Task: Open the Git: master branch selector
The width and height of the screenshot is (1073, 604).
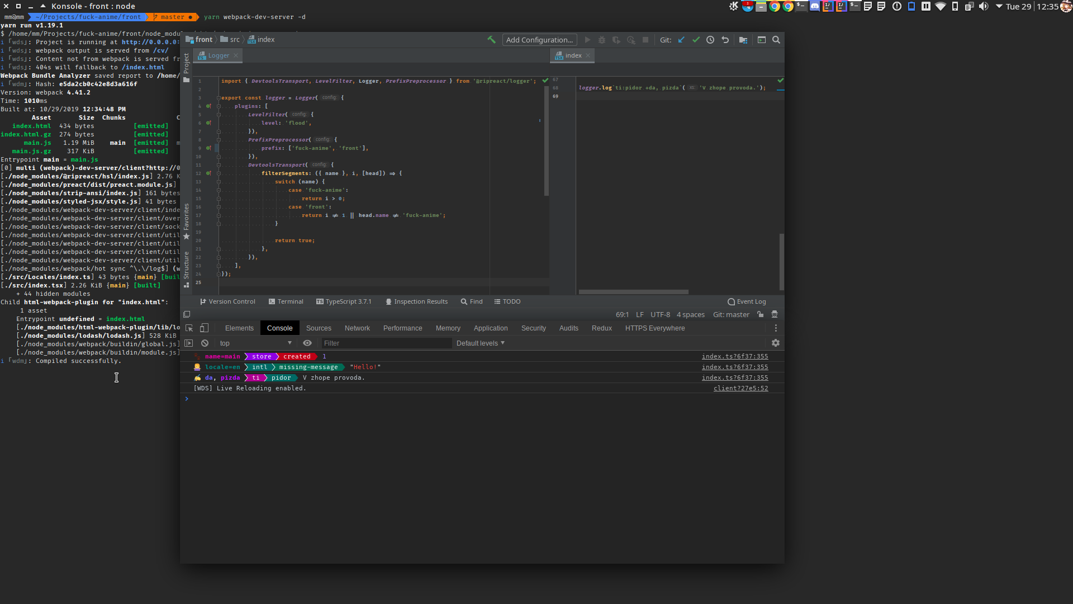Action: (x=731, y=315)
